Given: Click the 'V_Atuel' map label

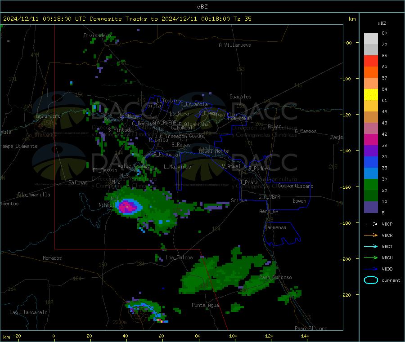Looking at the screenshot, I should 231,166.
